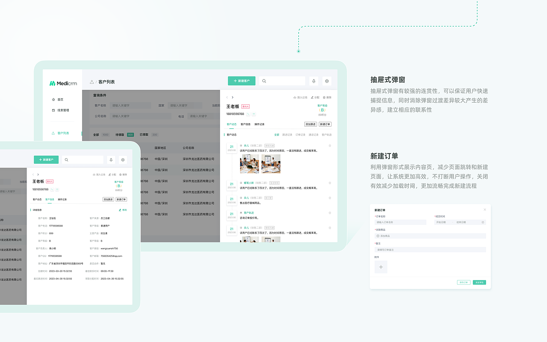Click search field in the front window header
547x342 pixels.
[x=83, y=159]
